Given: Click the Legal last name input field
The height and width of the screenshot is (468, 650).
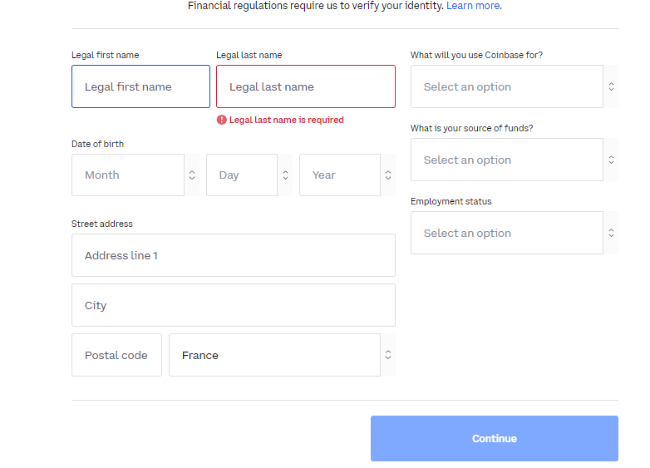Looking at the screenshot, I should click(x=306, y=86).
